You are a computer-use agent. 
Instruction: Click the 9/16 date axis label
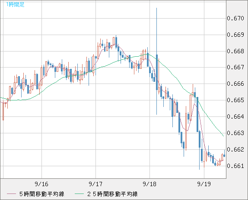(41, 184)
